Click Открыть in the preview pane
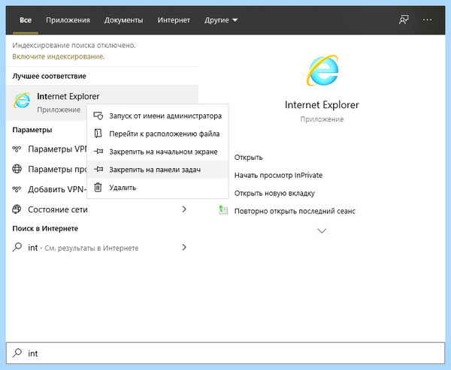 click(249, 158)
